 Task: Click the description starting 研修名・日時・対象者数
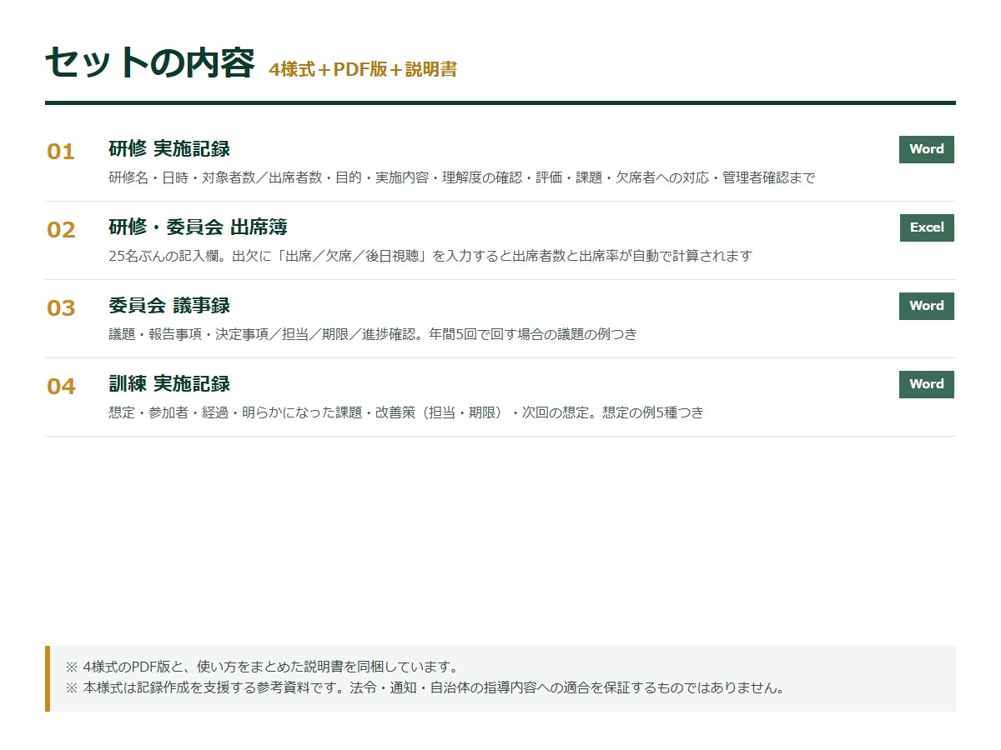point(462,177)
